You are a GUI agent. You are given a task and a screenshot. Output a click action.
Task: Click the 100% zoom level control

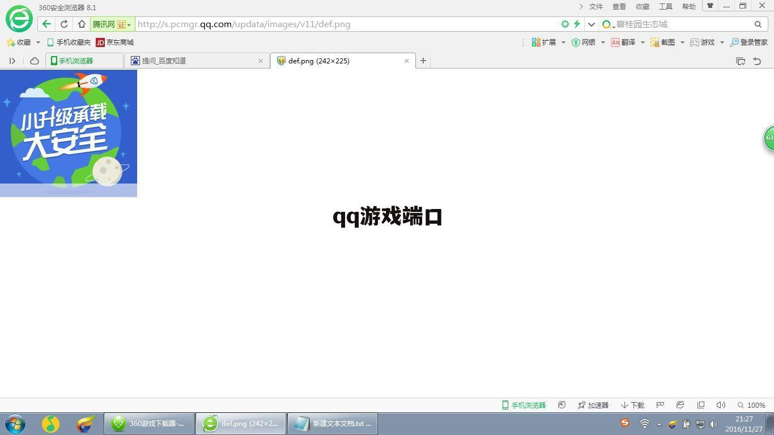pyautogui.click(x=751, y=405)
